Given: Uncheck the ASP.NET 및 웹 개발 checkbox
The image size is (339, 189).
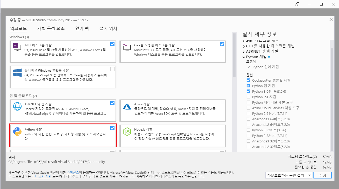Looking at the screenshot, I should pyautogui.click(x=112, y=103).
